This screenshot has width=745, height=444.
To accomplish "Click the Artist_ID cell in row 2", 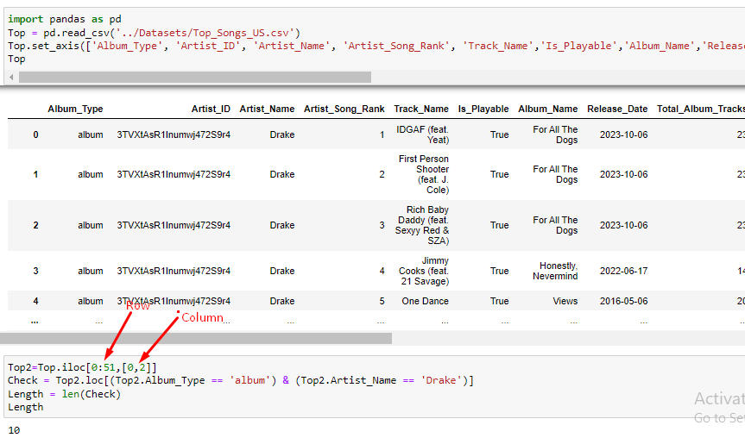I will pyautogui.click(x=174, y=225).
